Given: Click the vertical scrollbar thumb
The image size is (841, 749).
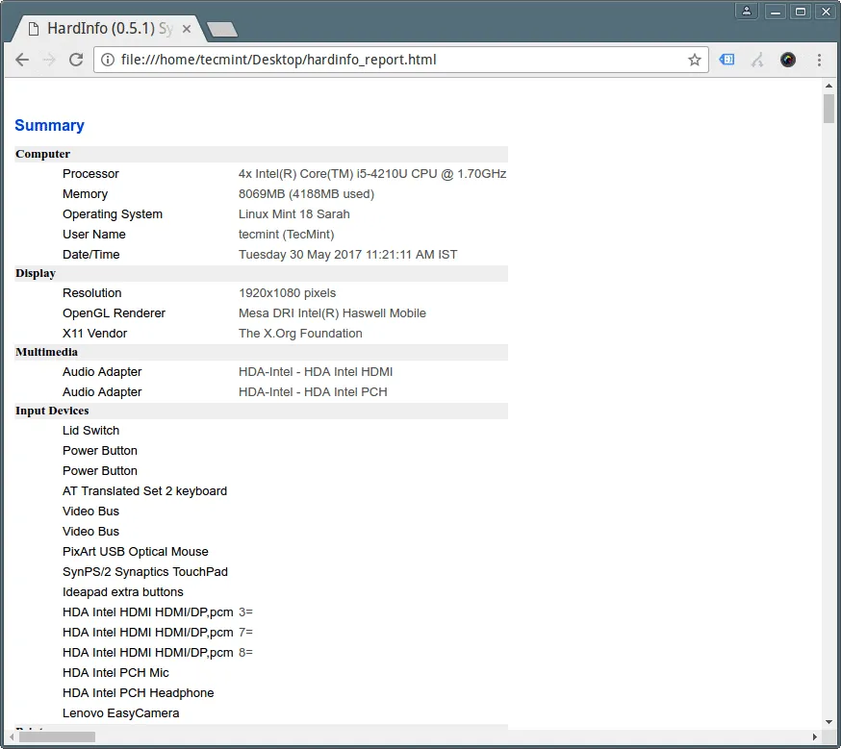Looking at the screenshot, I should (828, 109).
